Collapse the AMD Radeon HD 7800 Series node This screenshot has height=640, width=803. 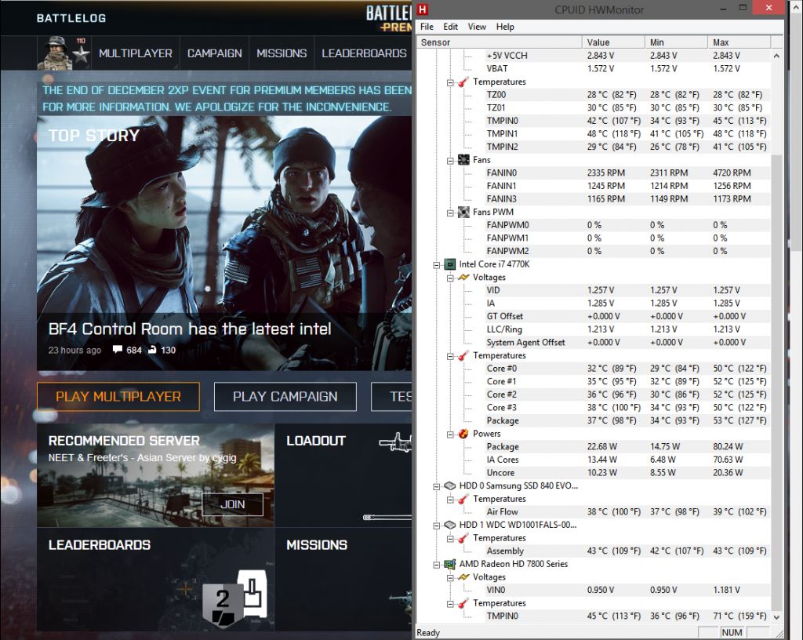(x=437, y=565)
